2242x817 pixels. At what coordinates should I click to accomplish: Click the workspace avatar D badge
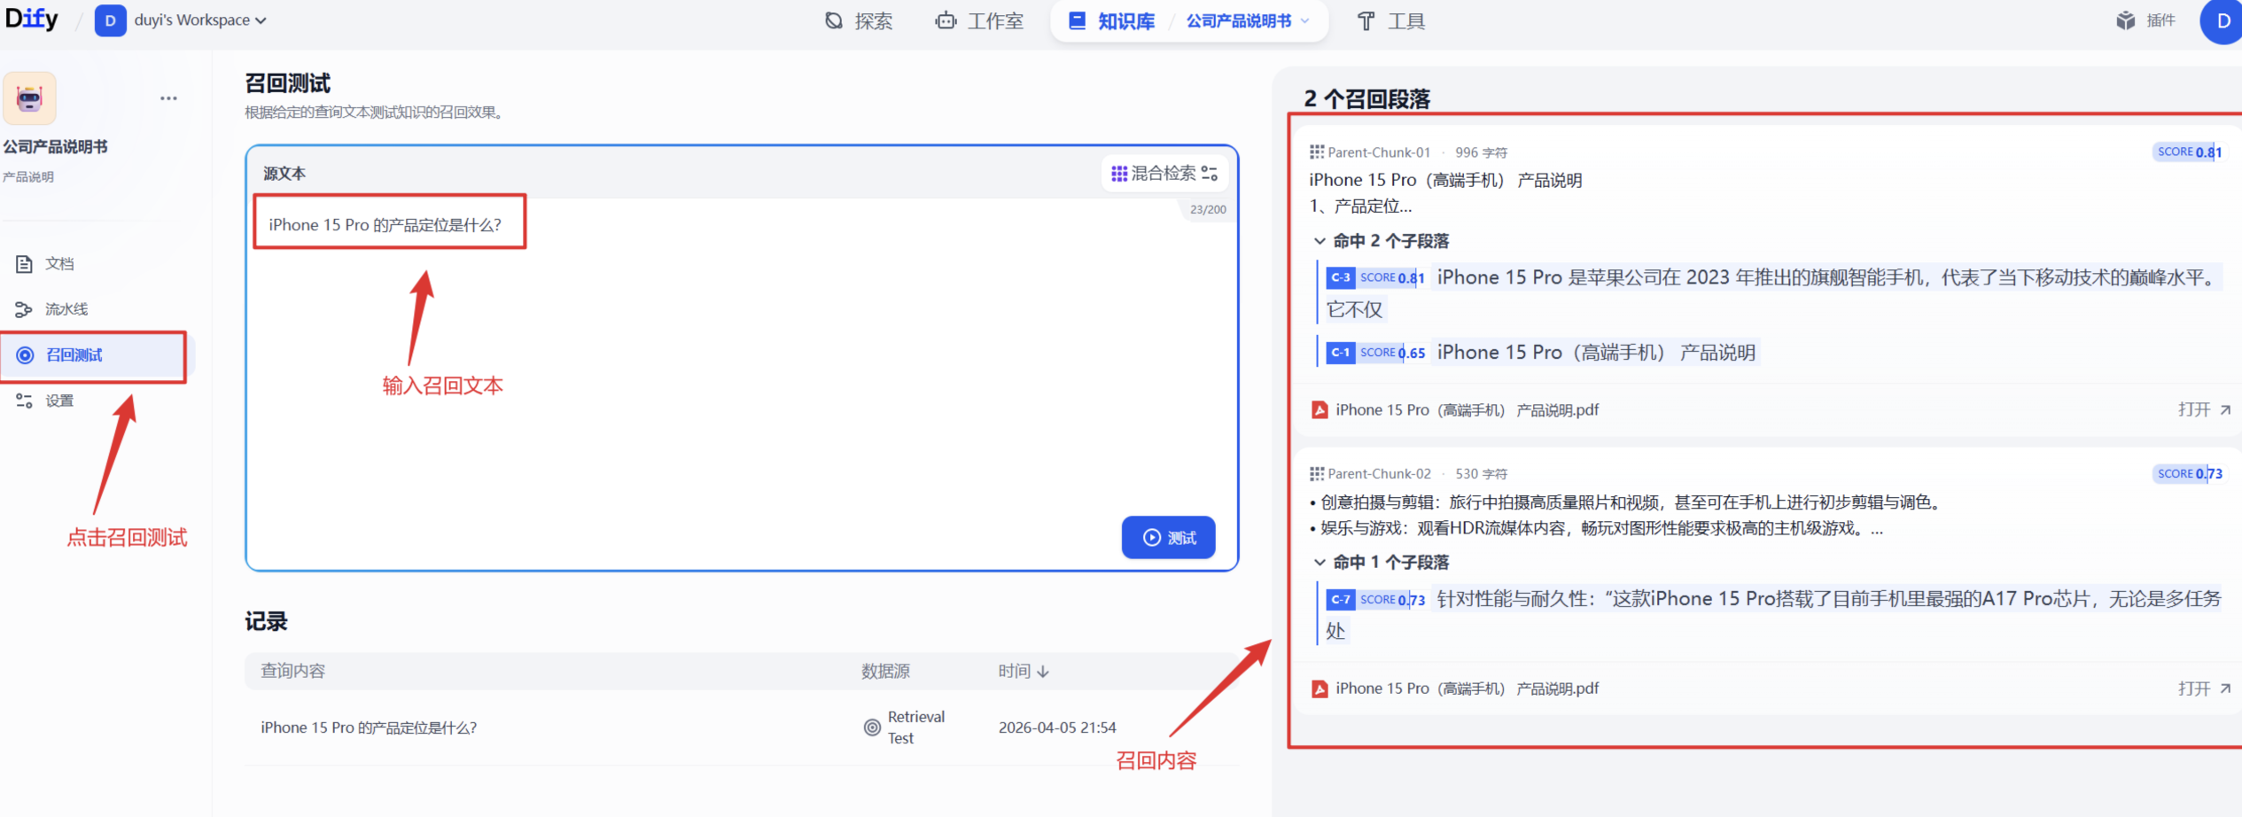(110, 19)
